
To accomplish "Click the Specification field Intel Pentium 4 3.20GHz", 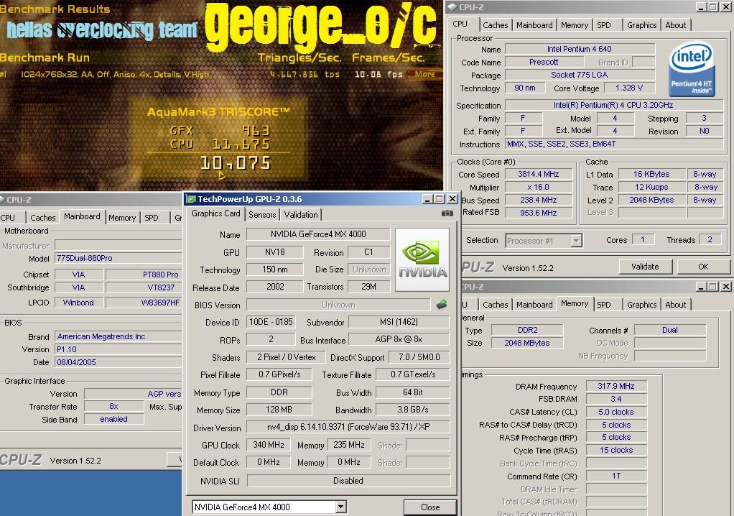I will tap(613, 106).
